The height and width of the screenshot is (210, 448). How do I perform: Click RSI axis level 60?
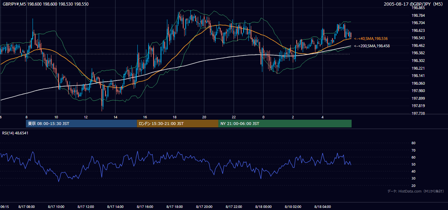(413, 157)
